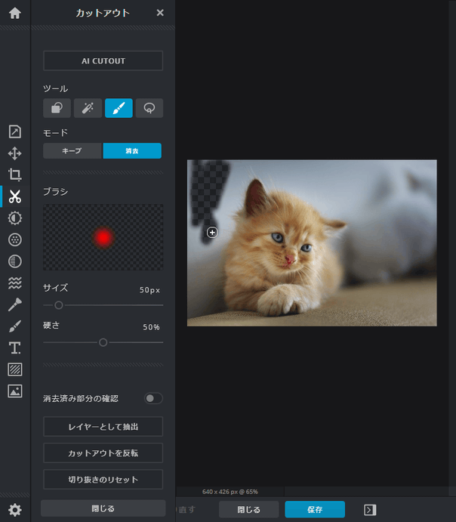Screen dimensions: 456x522
Task: Click the kitten image on canvas
Action: (x=312, y=243)
